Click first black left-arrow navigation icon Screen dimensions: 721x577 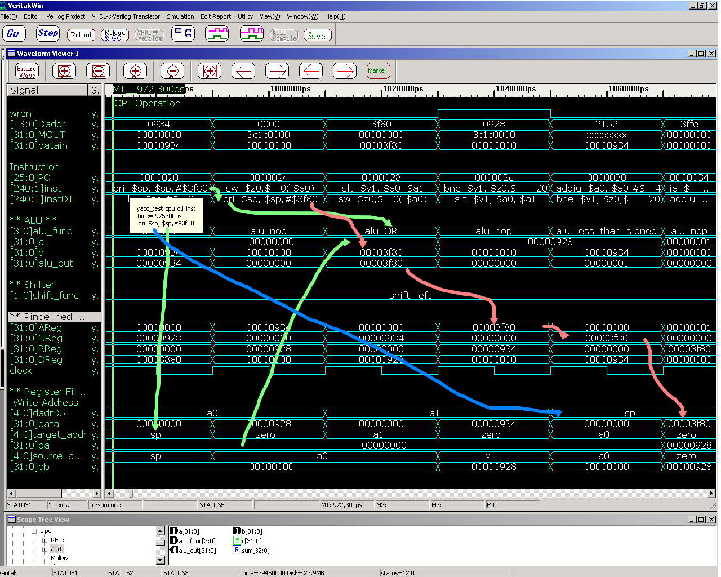(243, 72)
